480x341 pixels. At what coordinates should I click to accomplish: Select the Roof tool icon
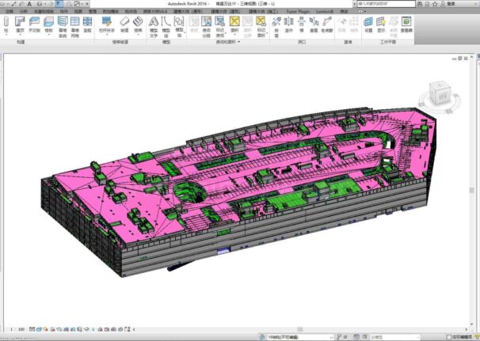20,25
